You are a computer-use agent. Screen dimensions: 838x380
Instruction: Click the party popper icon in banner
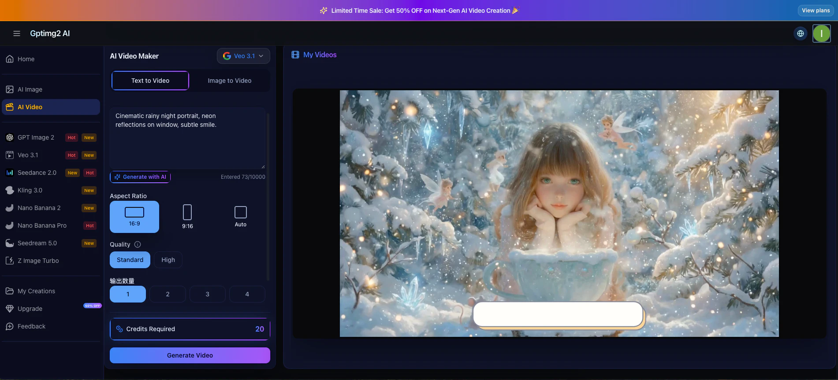(516, 10)
